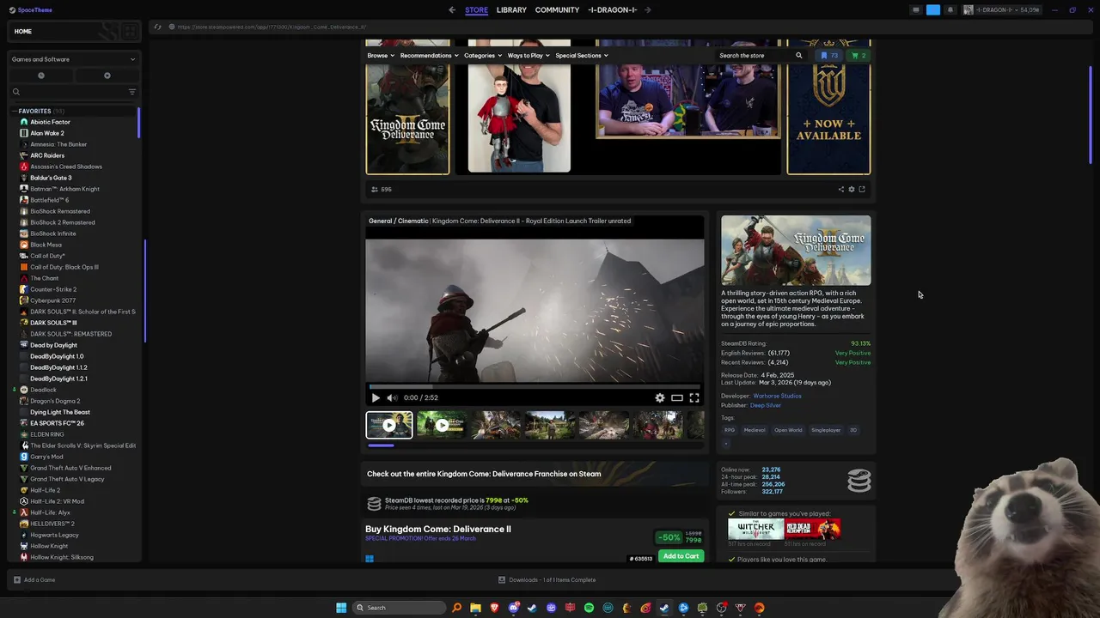Expand the Ways to Play menu
The image size is (1100, 618).
pos(529,56)
